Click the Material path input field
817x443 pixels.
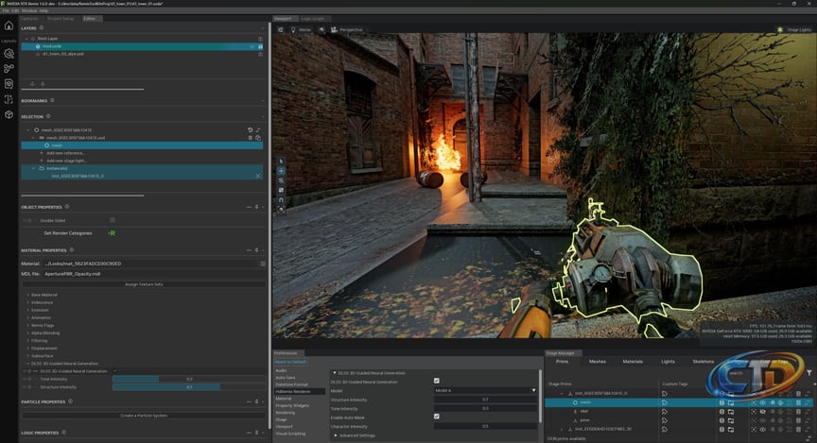click(150, 264)
